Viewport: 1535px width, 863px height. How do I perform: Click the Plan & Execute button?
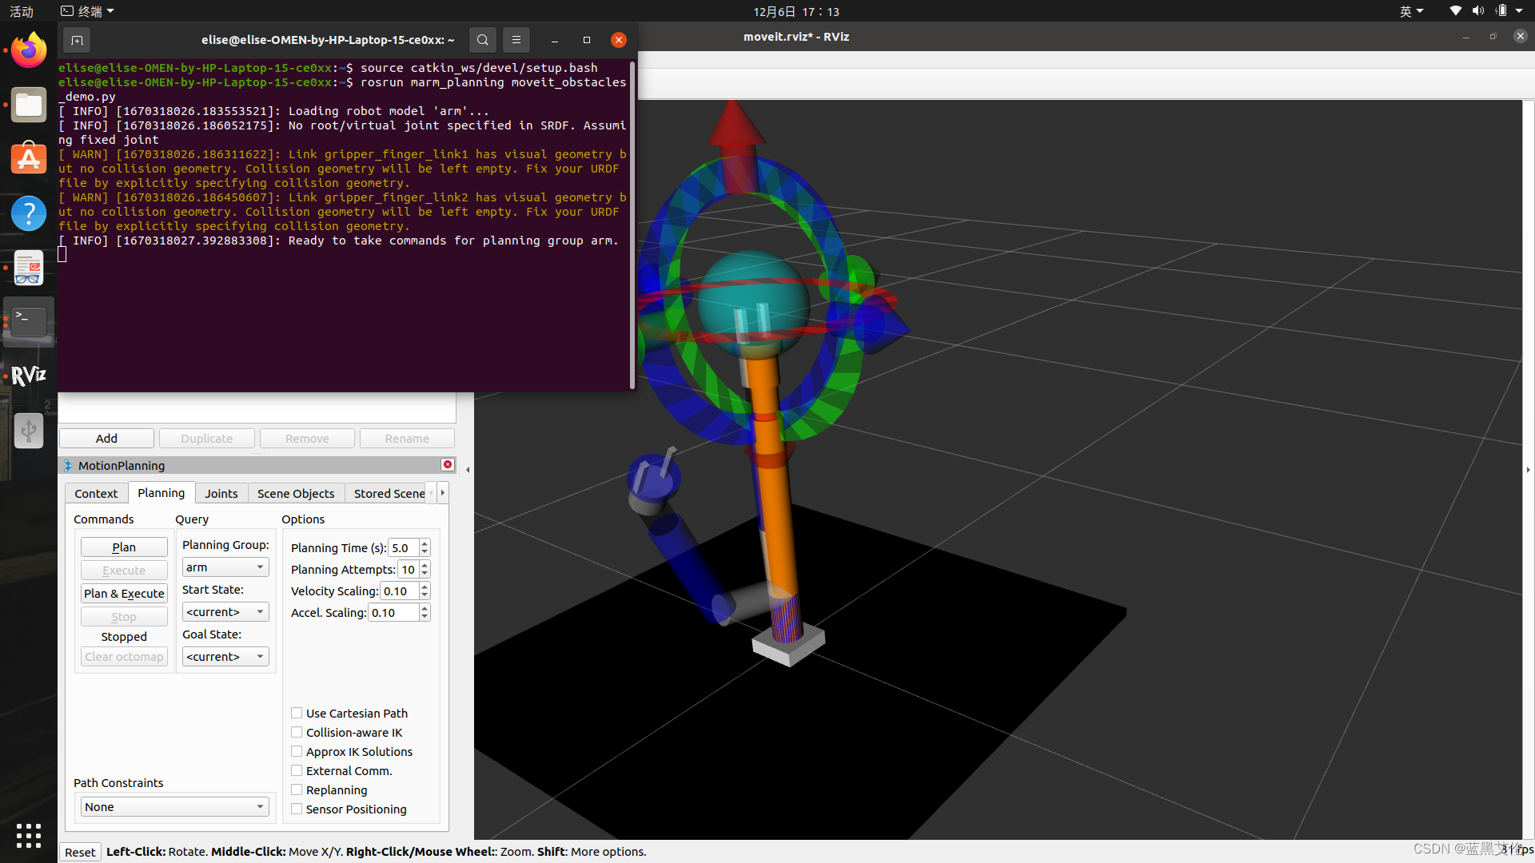124,594
